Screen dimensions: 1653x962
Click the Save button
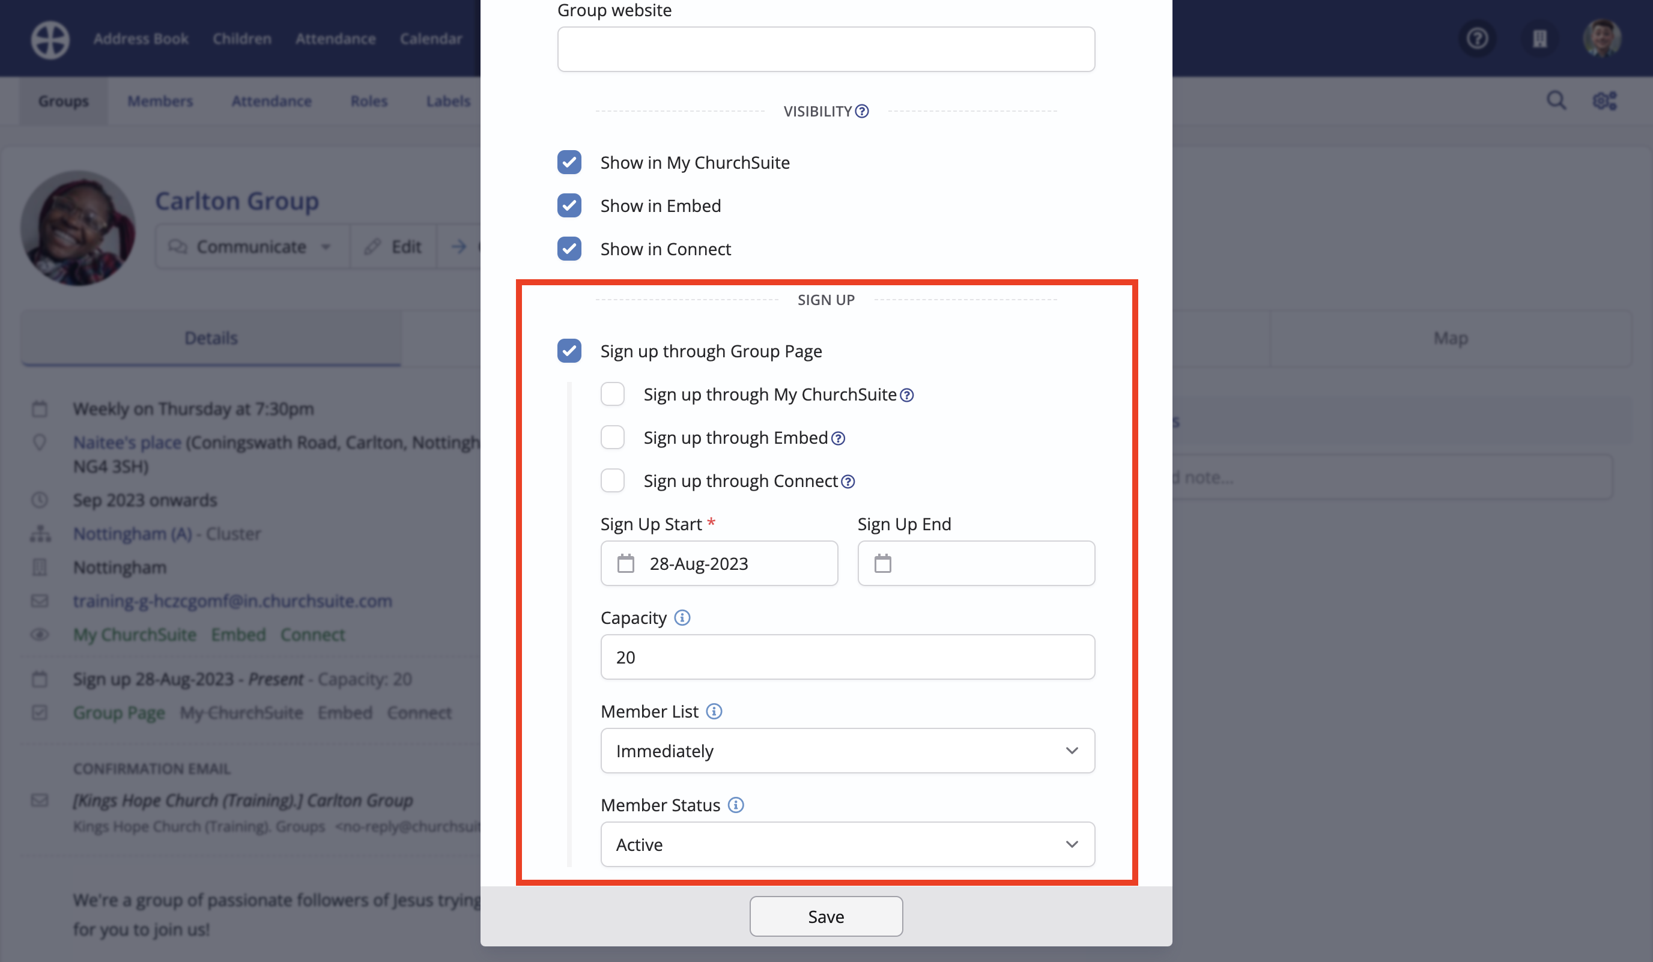826,917
